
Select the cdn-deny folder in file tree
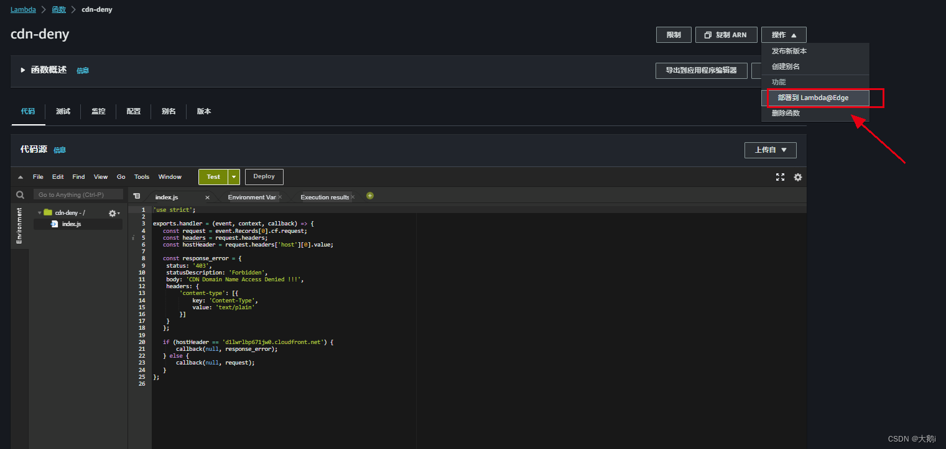70,212
